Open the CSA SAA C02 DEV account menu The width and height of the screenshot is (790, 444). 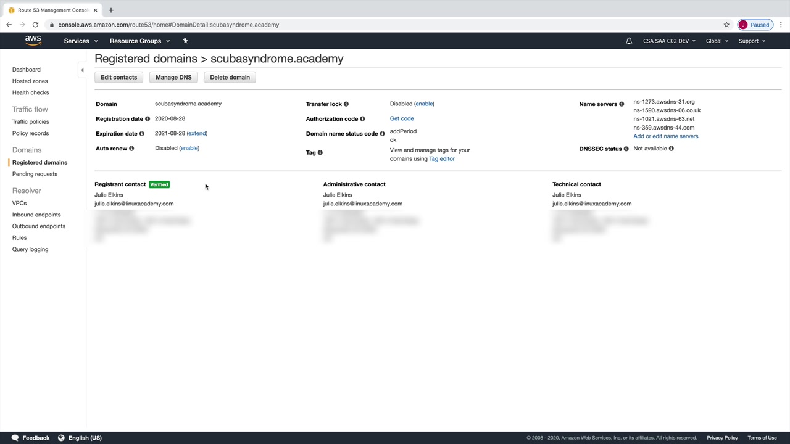click(669, 41)
